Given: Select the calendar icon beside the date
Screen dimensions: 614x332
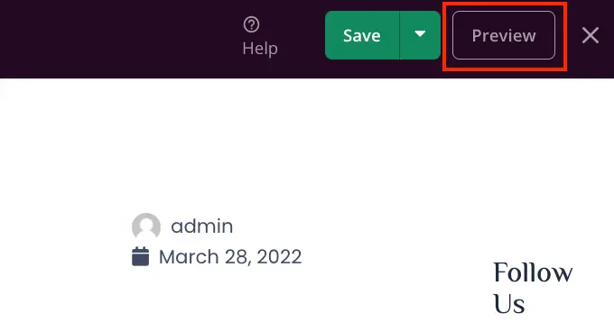Looking at the screenshot, I should tap(140, 256).
